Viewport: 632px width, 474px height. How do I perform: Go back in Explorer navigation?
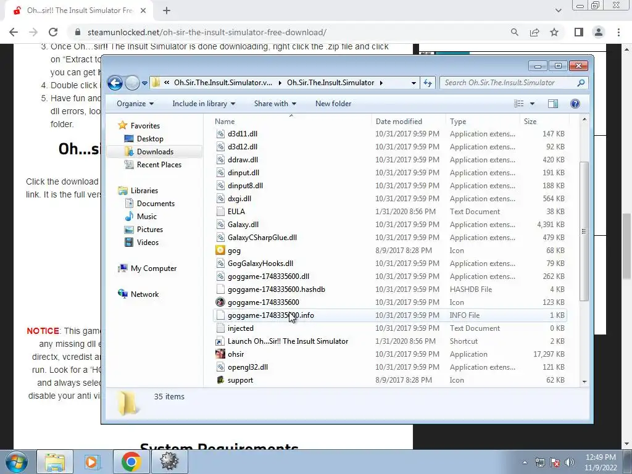pos(115,83)
